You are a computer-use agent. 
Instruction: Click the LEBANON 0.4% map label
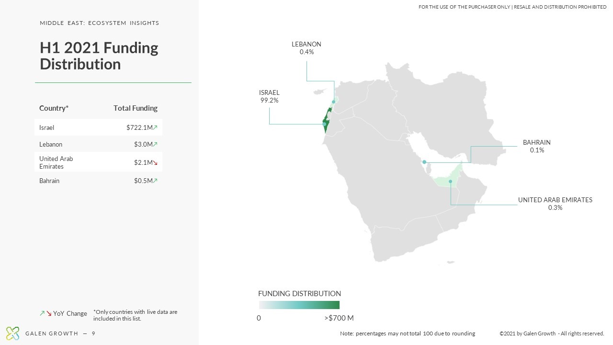tap(306, 48)
